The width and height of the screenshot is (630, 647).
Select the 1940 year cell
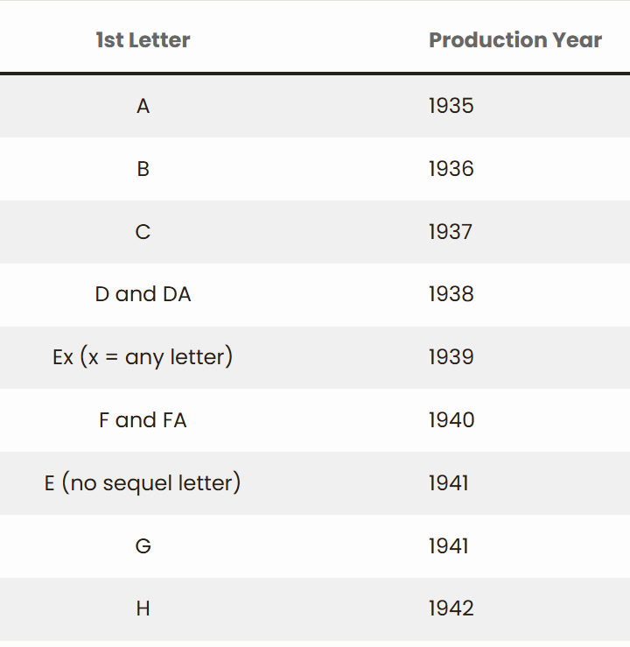(x=451, y=420)
